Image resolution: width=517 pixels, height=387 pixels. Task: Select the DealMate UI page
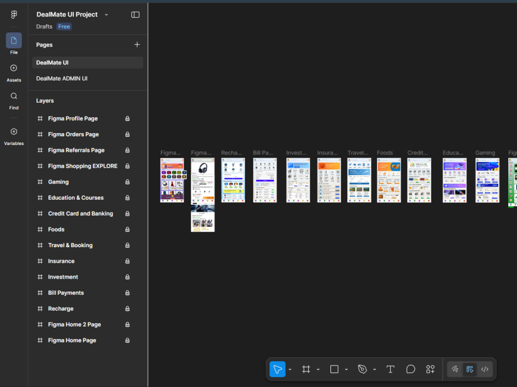click(x=88, y=62)
